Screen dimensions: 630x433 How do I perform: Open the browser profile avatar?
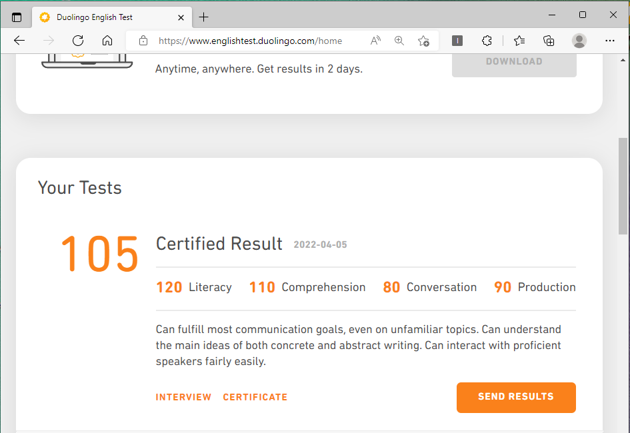click(579, 41)
